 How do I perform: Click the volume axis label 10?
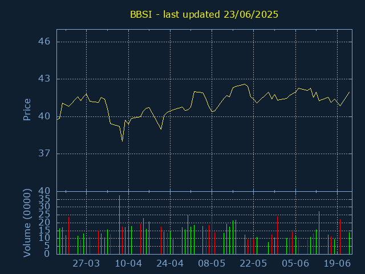pos(44,238)
